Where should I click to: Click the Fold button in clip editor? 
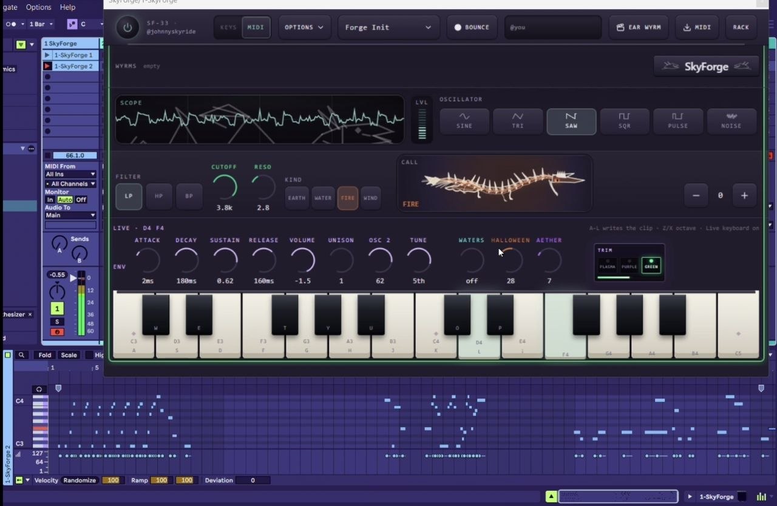tap(44, 355)
